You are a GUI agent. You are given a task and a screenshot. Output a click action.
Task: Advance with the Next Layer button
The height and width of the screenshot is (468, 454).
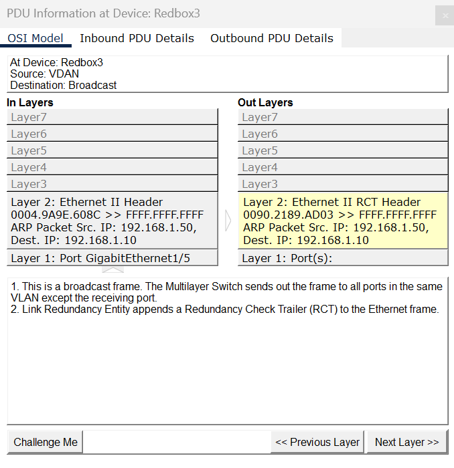click(x=406, y=442)
